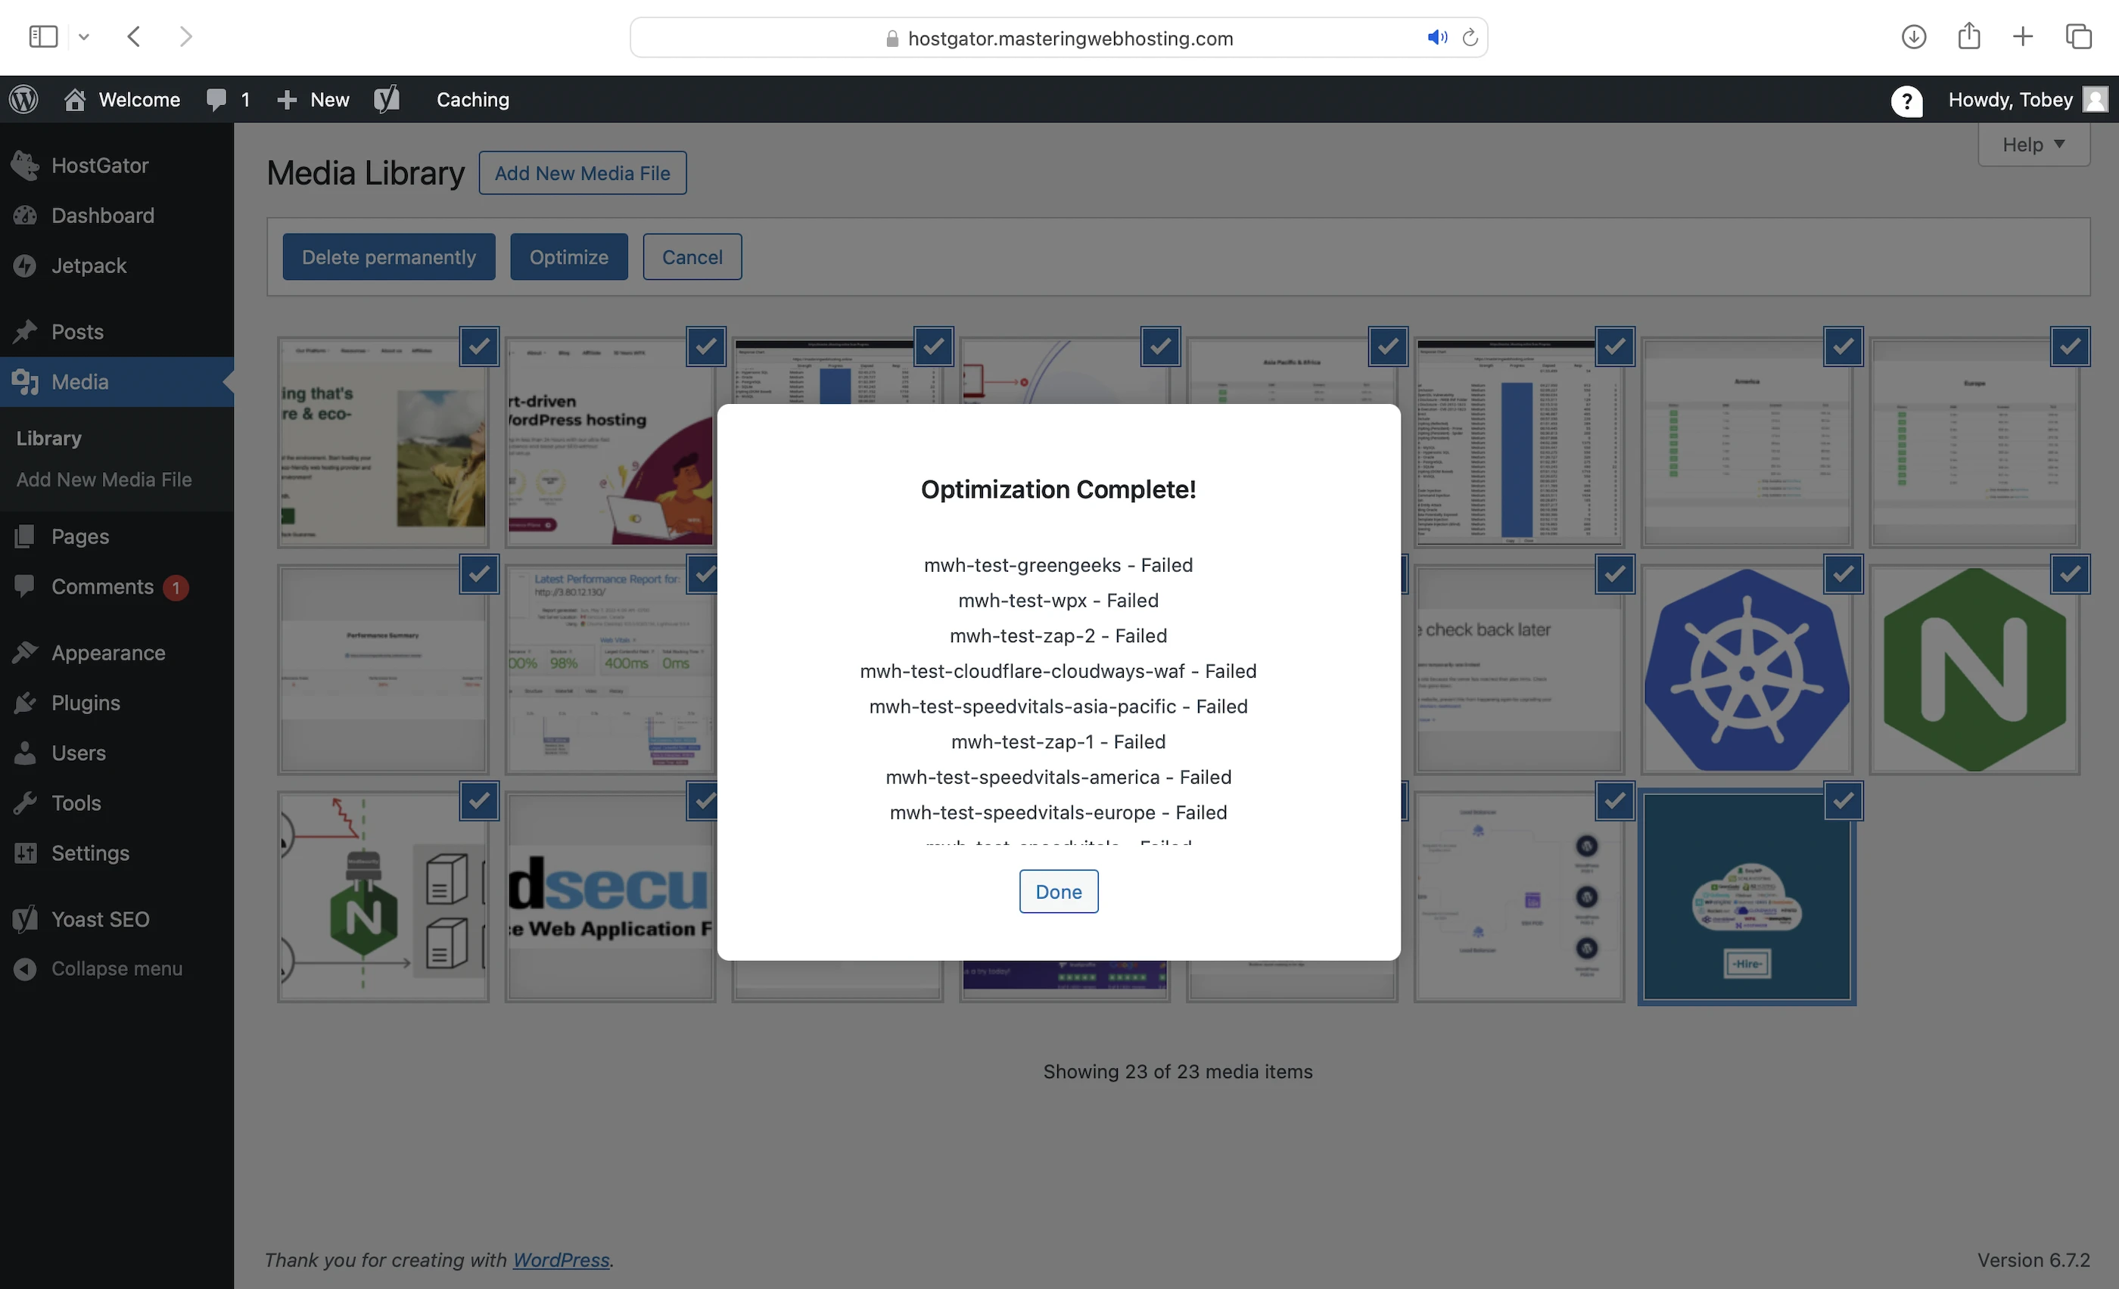The image size is (2119, 1289).
Task: Click Safari's show tab overview icon
Action: pyautogui.click(x=2079, y=37)
